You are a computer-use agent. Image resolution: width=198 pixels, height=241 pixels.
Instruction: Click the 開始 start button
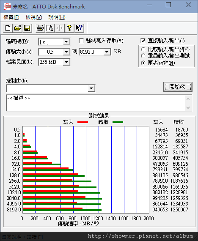(x=178, y=87)
